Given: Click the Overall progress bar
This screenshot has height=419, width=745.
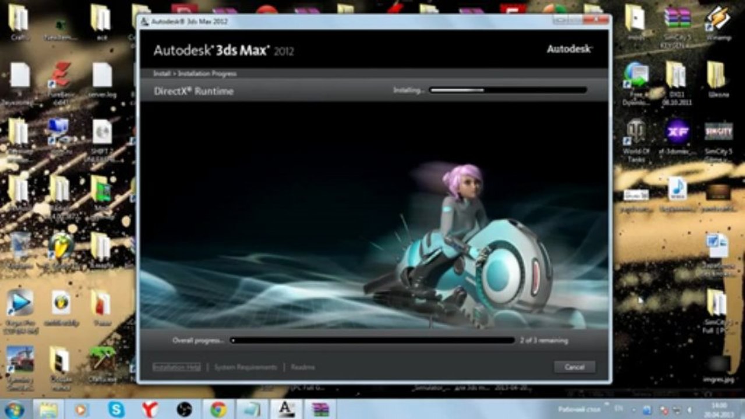Looking at the screenshot, I should 373,340.
